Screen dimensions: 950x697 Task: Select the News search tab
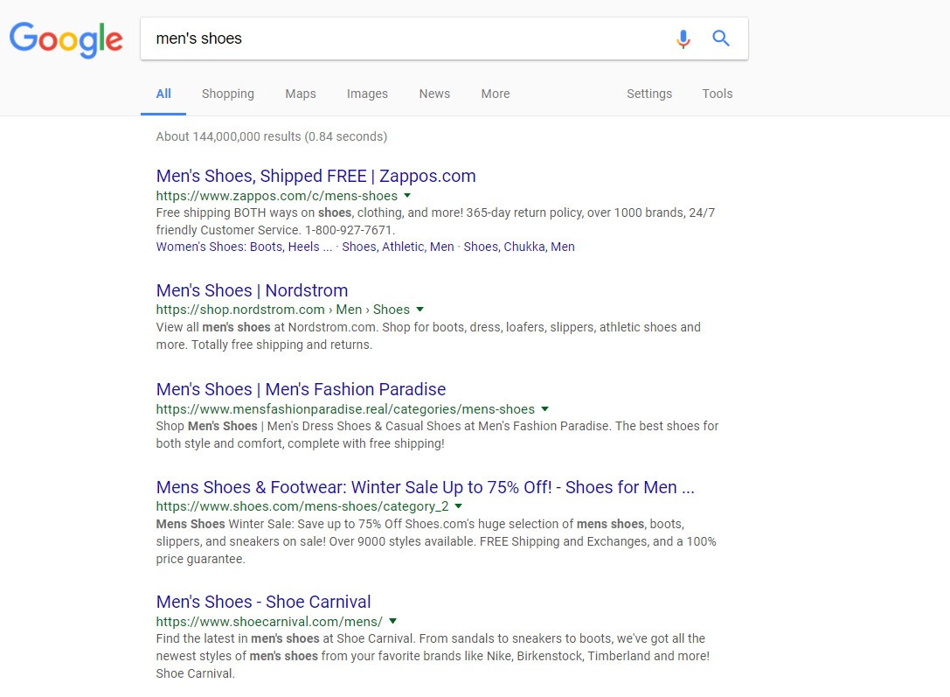pos(434,94)
